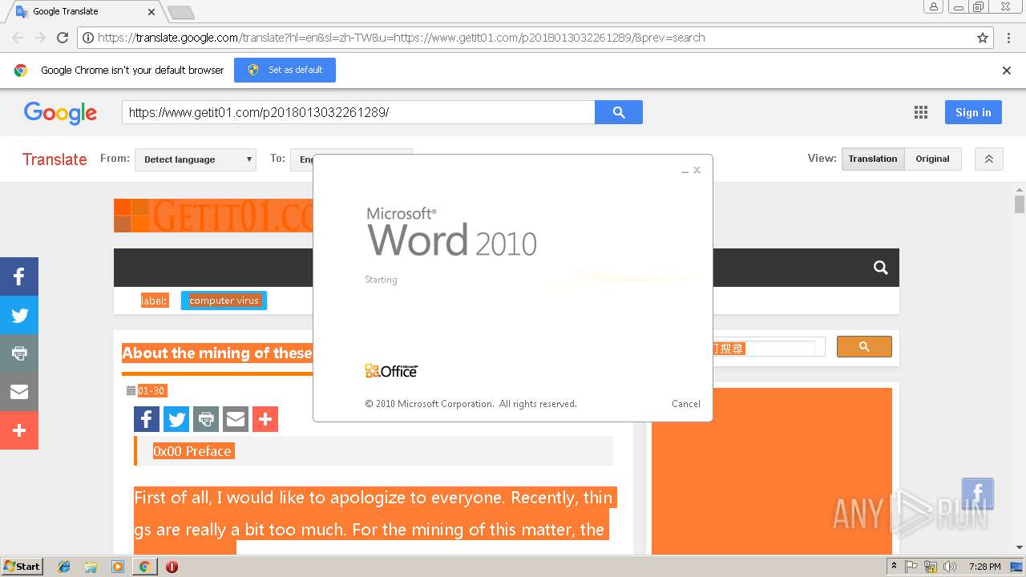Collapse the translate toolbar with chevron button
The width and height of the screenshot is (1026, 577).
(x=989, y=159)
